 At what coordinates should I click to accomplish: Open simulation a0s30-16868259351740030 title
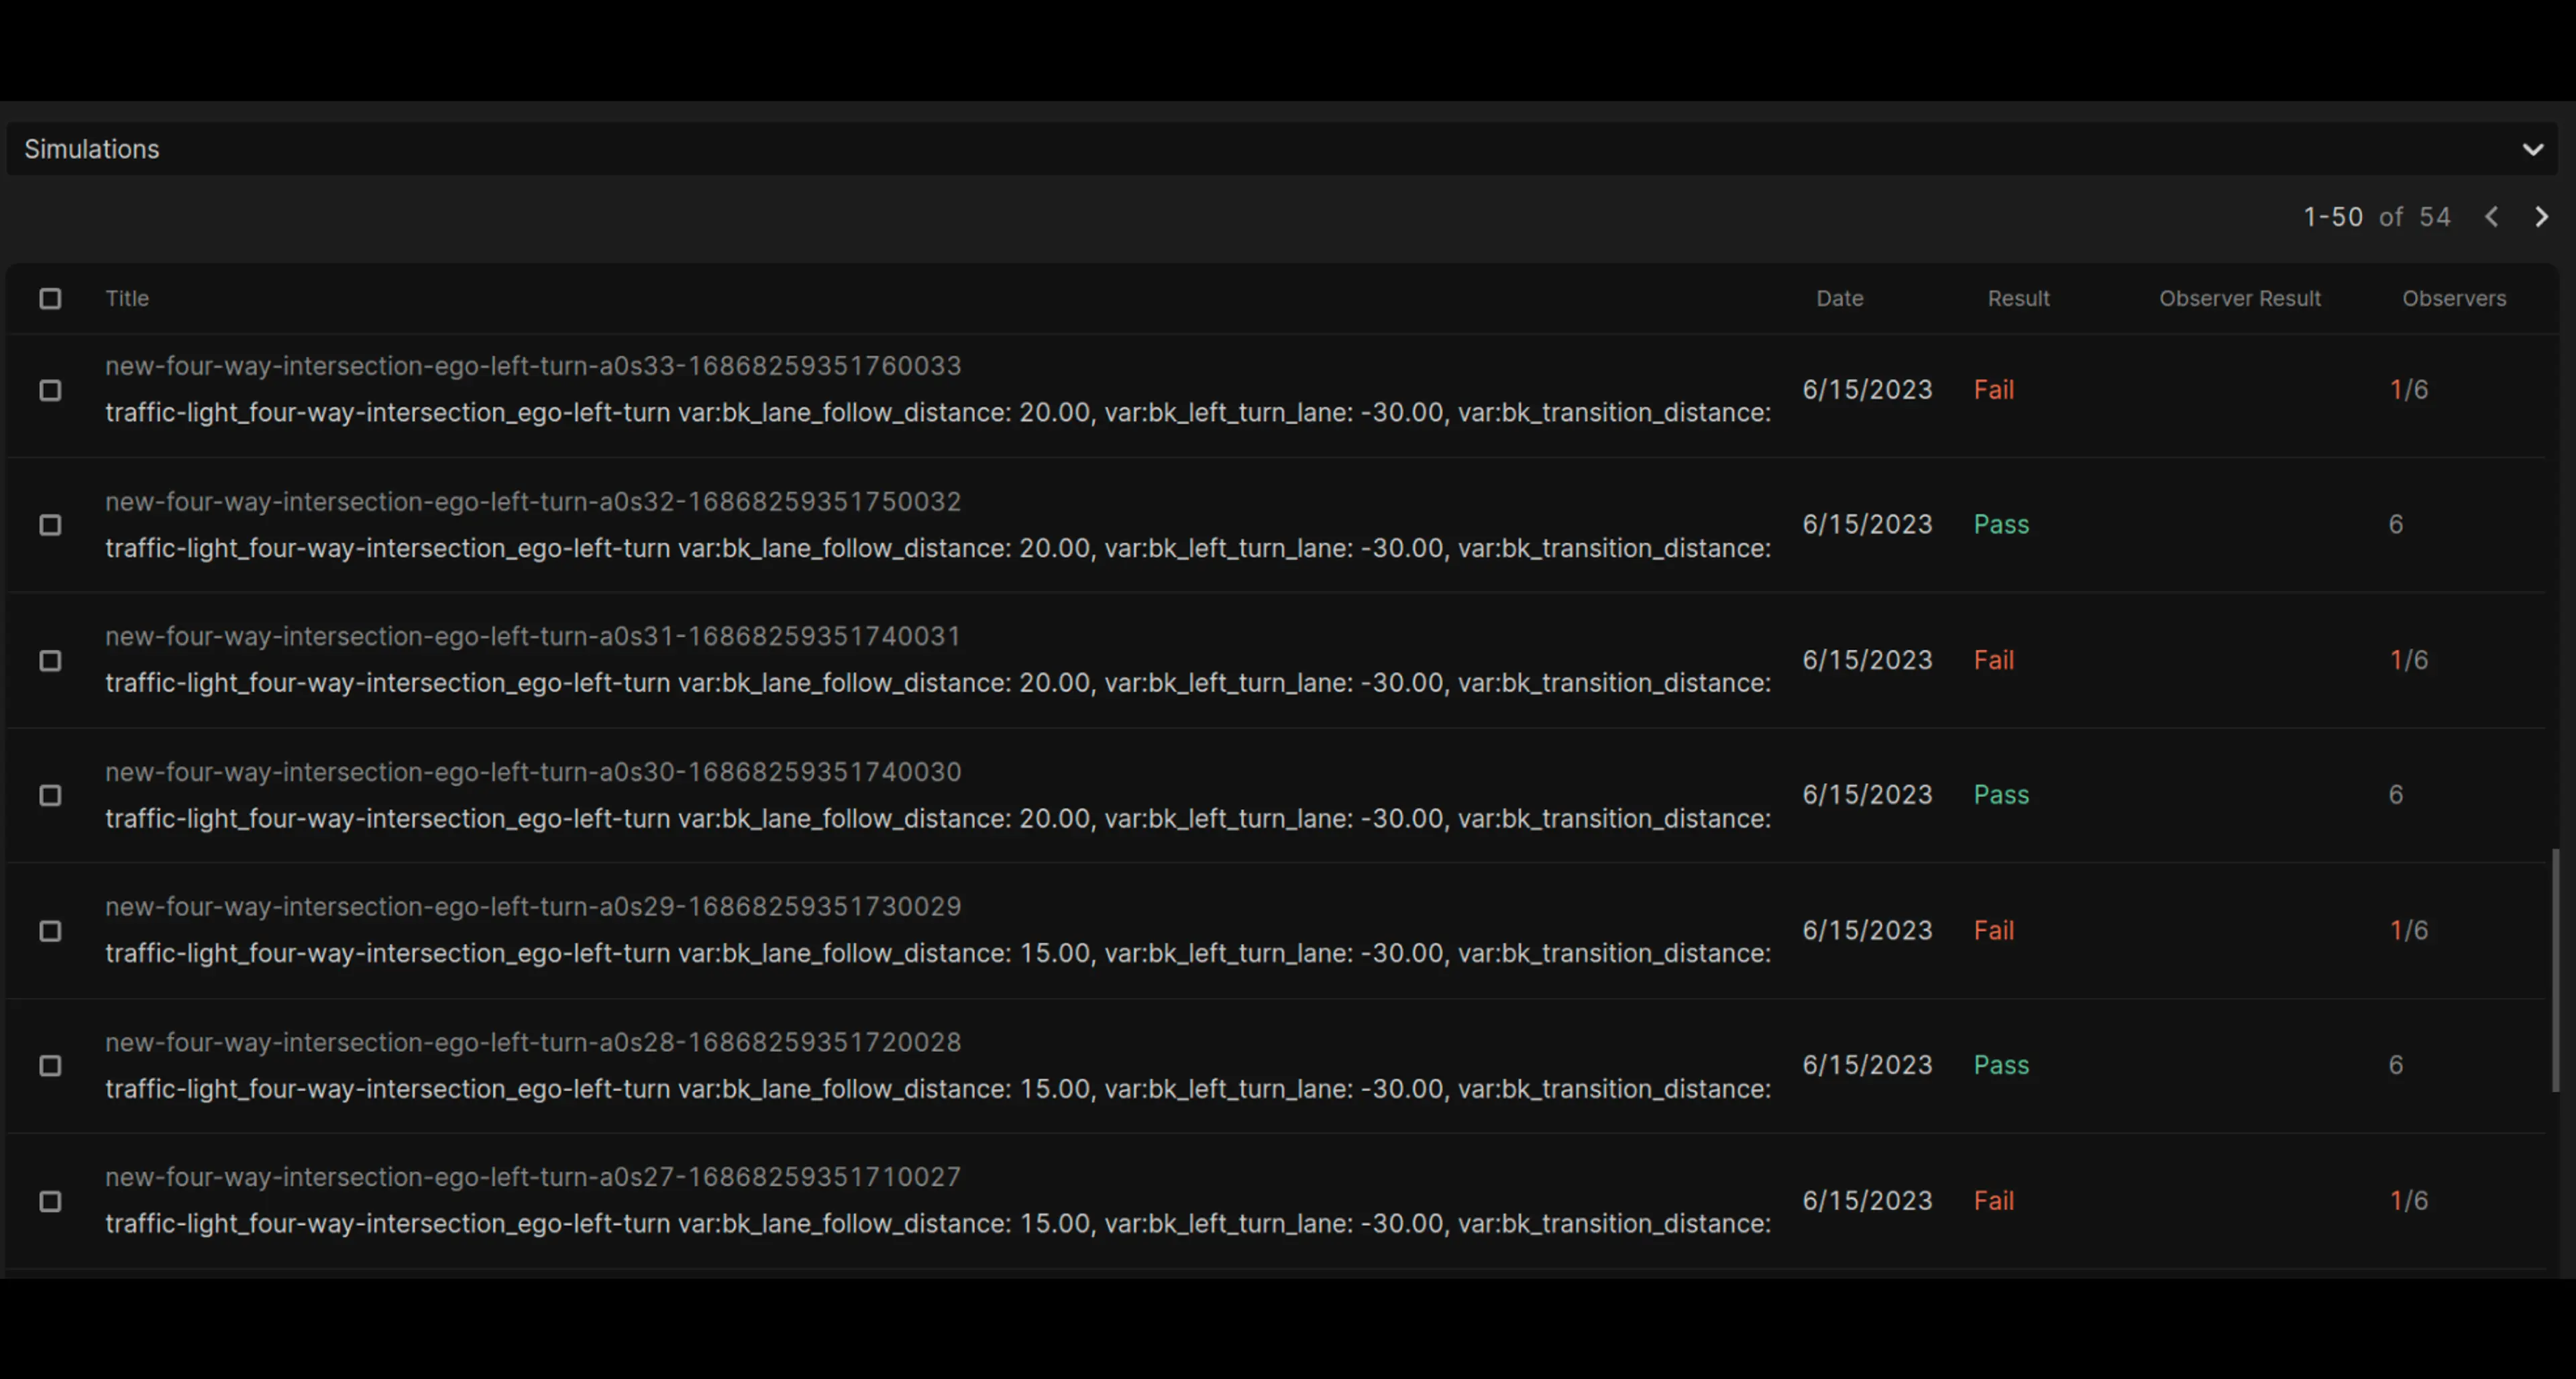(x=532, y=772)
